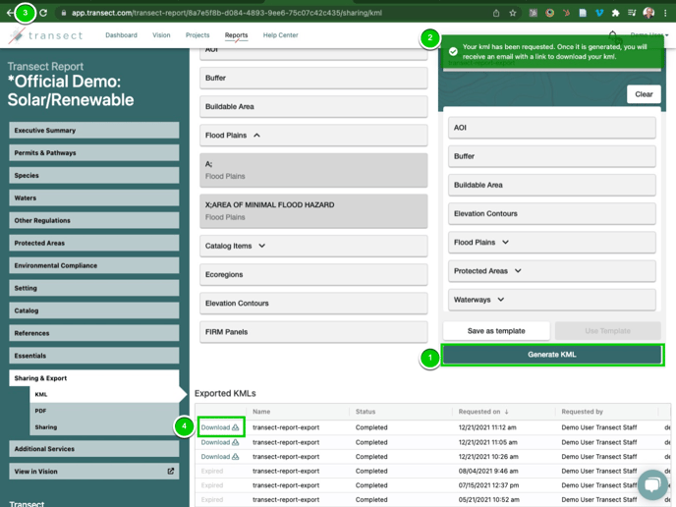Select the Ecoregions layer
The width and height of the screenshot is (676, 507).
313,275
